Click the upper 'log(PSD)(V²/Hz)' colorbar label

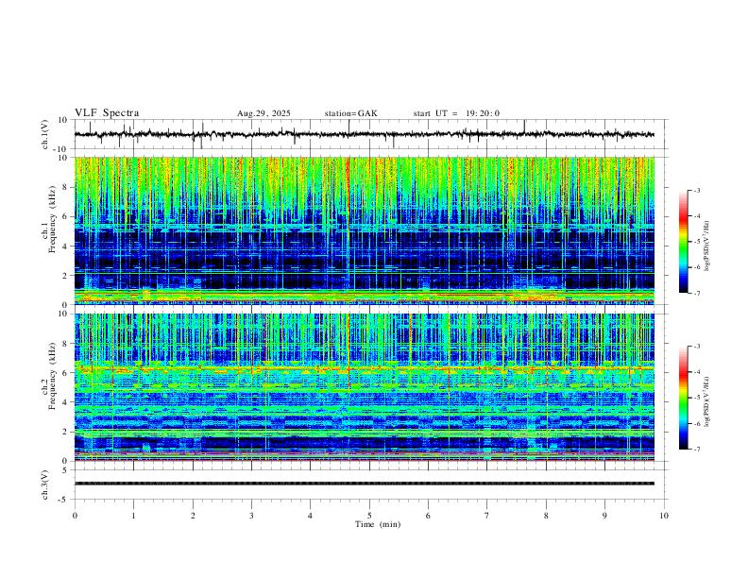[x=707, y=246]
